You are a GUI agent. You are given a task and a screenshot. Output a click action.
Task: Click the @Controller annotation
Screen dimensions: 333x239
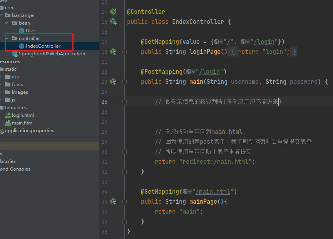coord(146,12)
